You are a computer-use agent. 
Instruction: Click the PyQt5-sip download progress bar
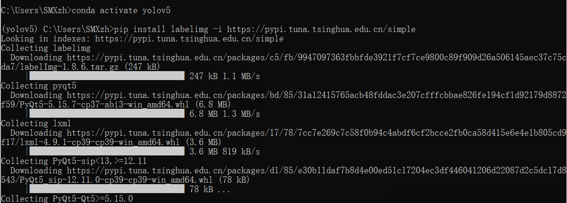[x=107, y=189]
